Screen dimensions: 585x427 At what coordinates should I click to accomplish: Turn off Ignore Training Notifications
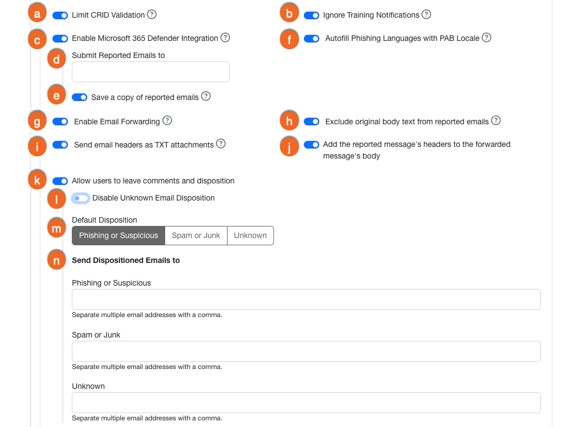click(312, 15)
